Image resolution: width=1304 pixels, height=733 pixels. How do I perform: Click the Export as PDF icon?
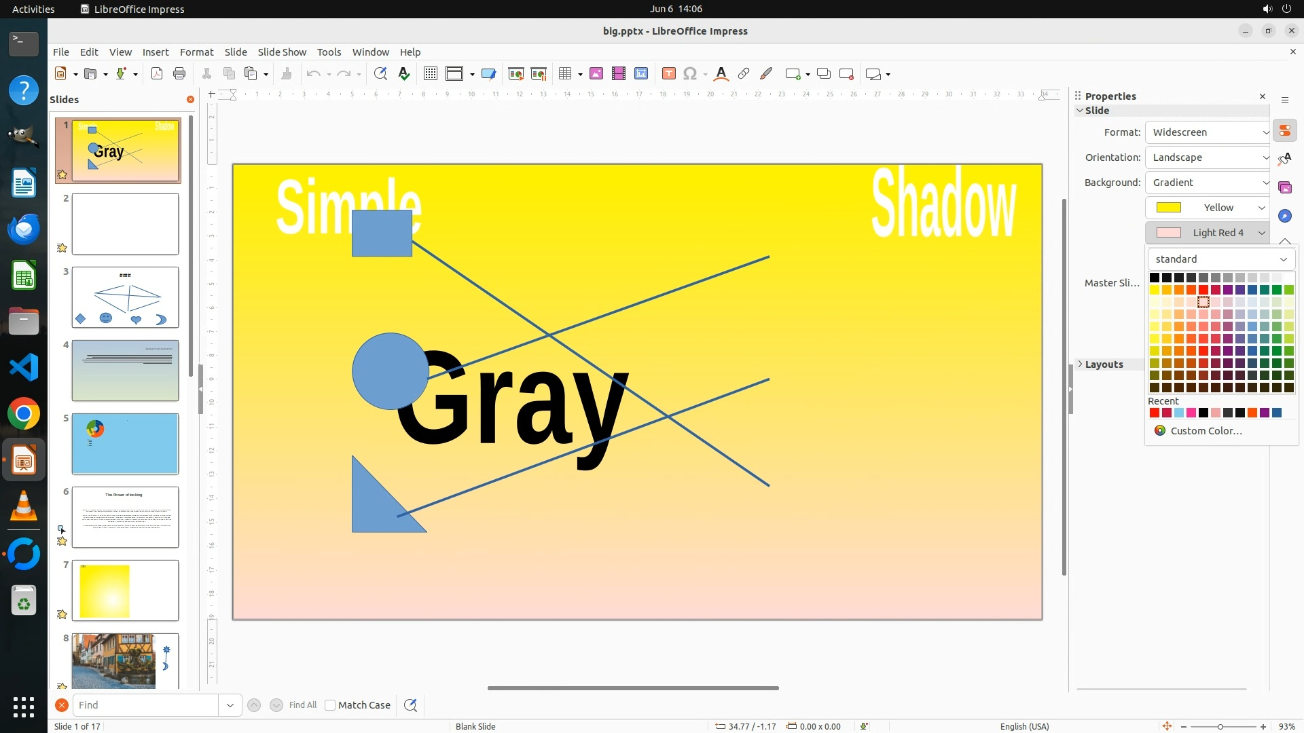(x=157, y=74)
